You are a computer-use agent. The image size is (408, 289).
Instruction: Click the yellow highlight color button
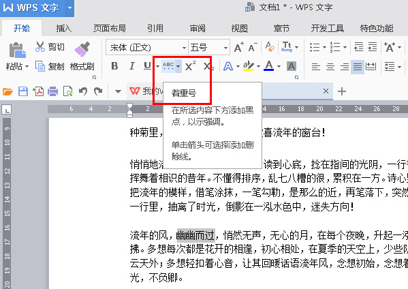tap(248, 66)
